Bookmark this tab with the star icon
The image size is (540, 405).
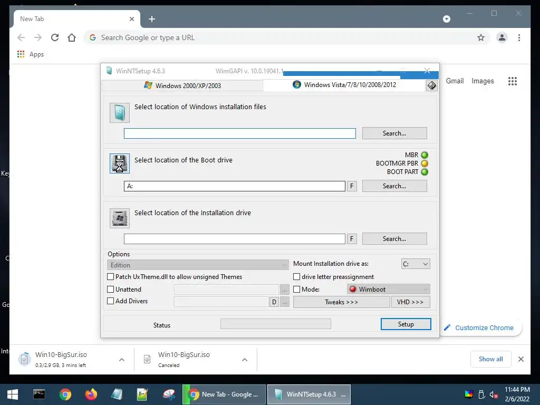[481, 37]
